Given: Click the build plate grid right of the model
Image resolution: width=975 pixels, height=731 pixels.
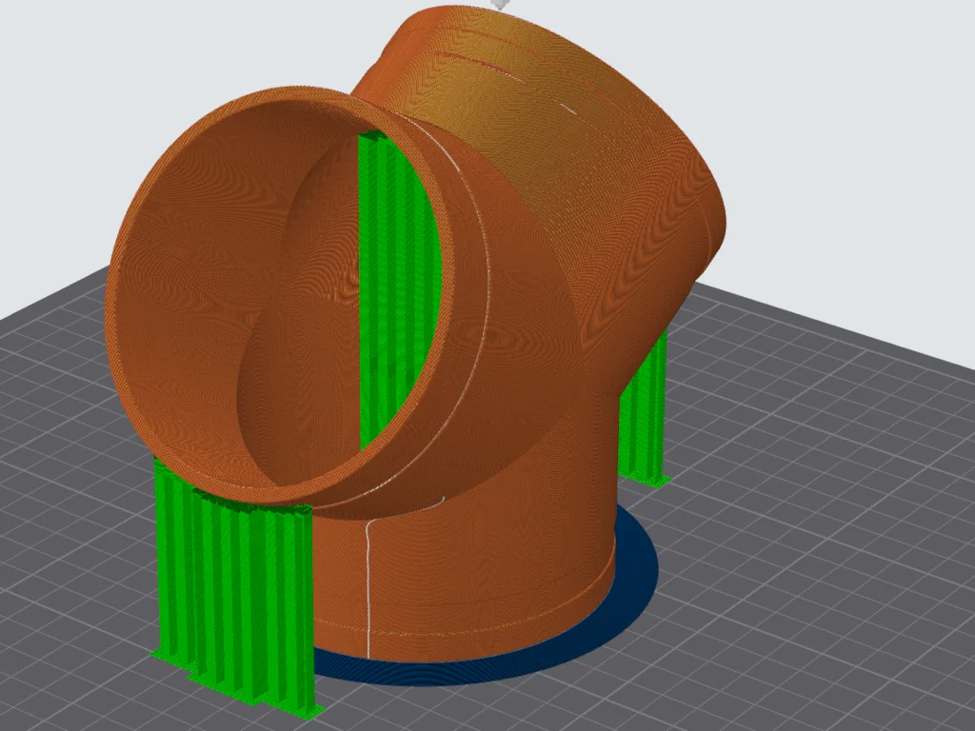Looking at the screenshot, I should coord(809,476).
